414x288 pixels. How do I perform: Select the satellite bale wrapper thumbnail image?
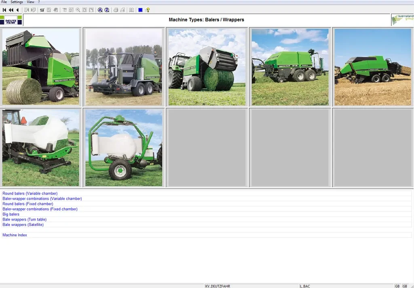124,148
